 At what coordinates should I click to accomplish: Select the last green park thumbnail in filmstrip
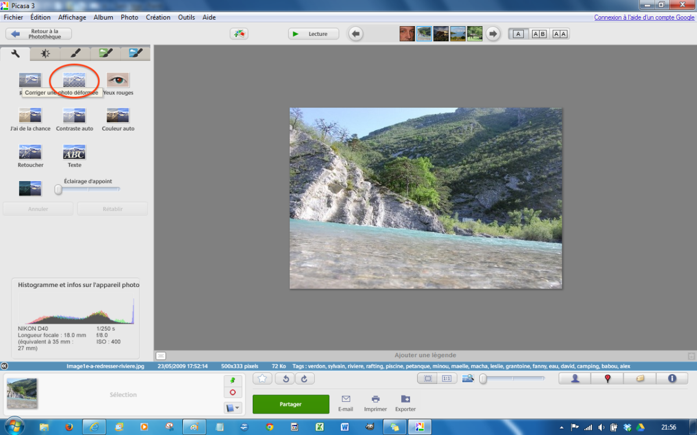pos(475,34)
